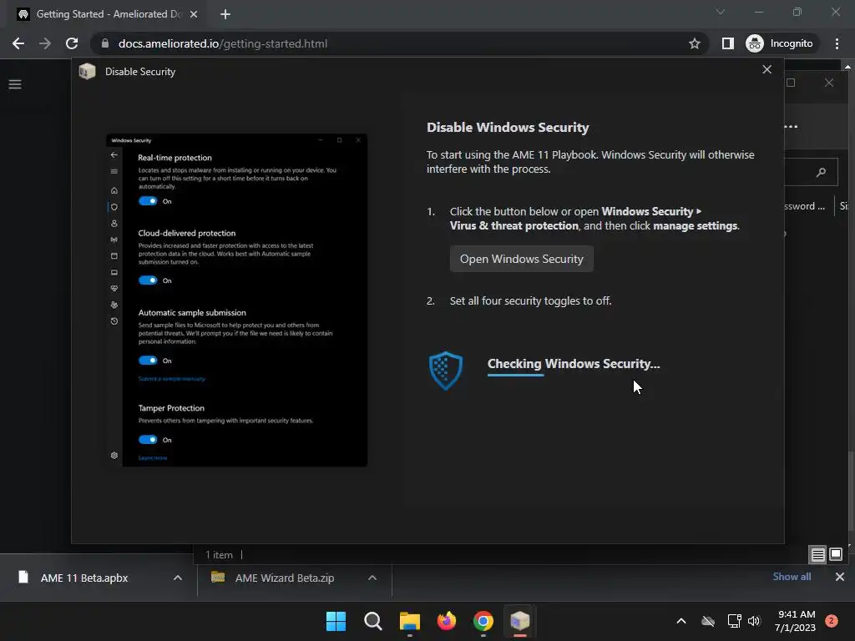Go back in Chrome browser history

pyautogui.click(x=18, y=43)
